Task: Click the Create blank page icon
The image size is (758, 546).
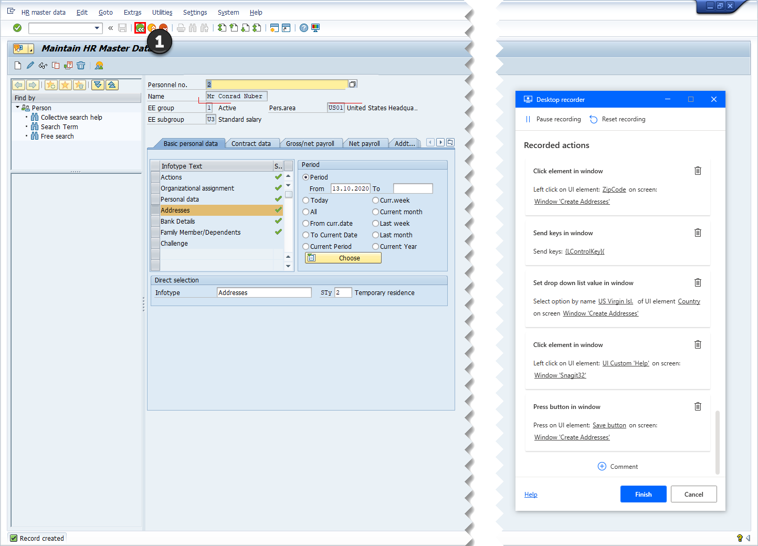Action: 18,65
